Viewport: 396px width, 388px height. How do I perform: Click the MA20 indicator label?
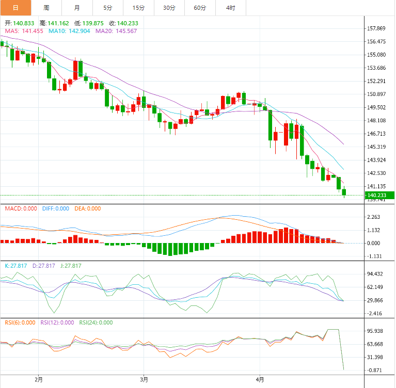point(116,31)
